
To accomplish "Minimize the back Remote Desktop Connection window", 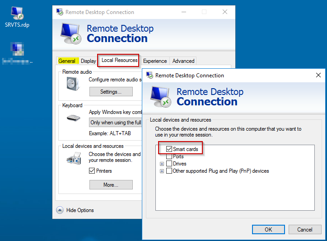I will 184,12.
